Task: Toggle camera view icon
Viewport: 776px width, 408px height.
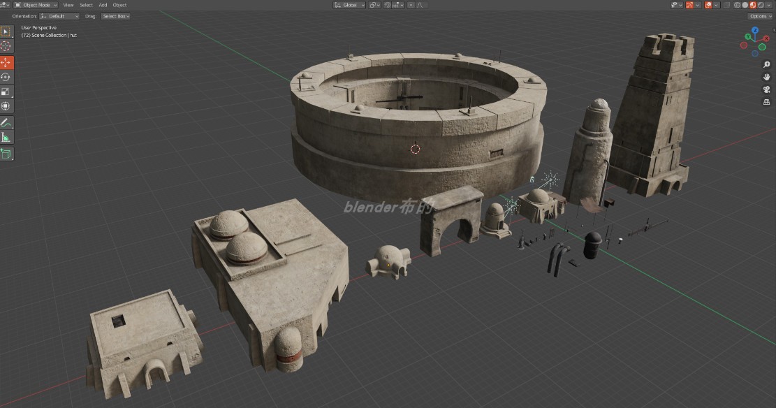Action: click(766, 89)
